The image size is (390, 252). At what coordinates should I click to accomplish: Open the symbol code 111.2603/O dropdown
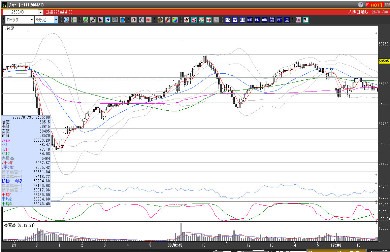pyautogui.click(x=40, y=12)
